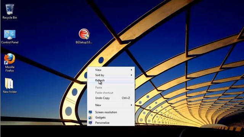Open the View menu entry
This screenshot has height=137, width=244.
[x=111, y=70]
